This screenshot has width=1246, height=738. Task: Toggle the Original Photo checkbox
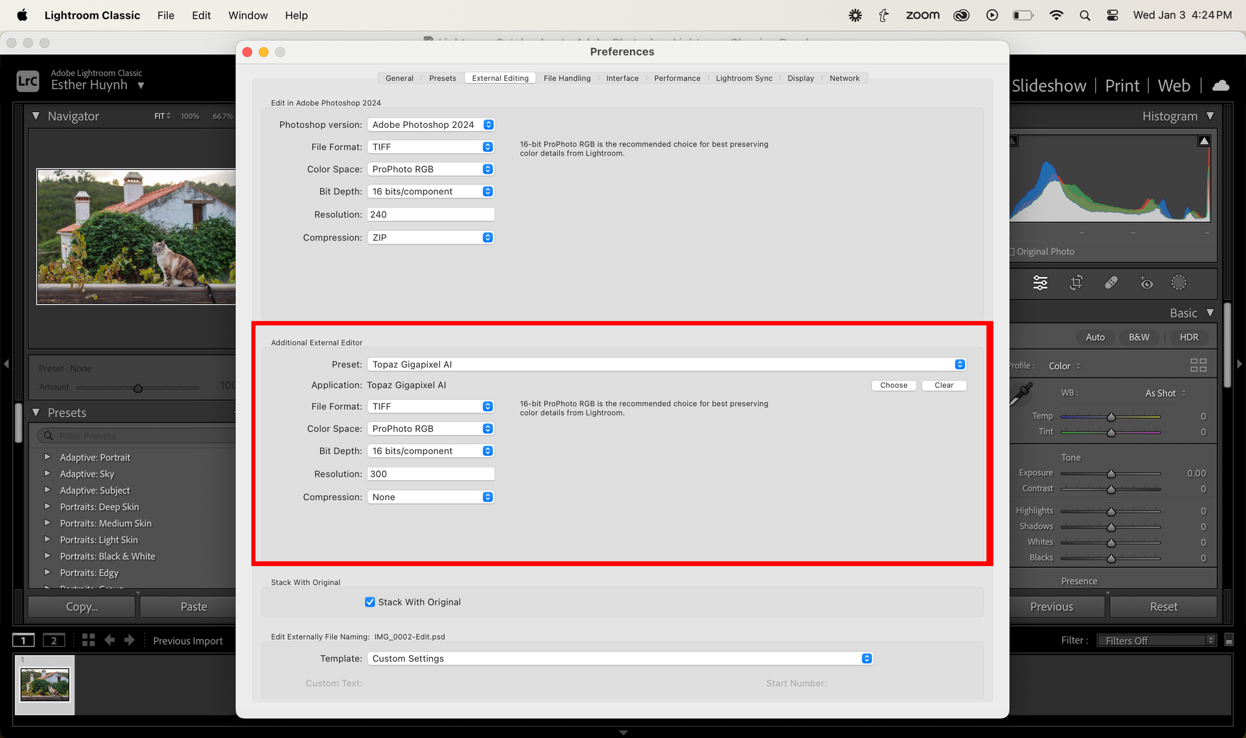tap(1012, 252)
